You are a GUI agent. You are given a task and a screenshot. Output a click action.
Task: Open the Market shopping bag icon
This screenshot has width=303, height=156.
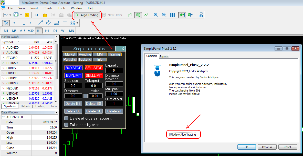pyautogui.click(x=45, y=15)
